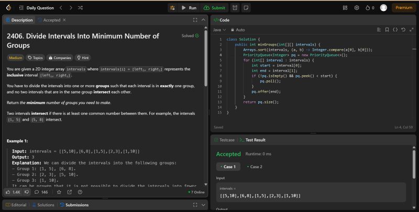The height and width of the screenshot is (212, 419).
Task: Open the Editorial tab
Action: tap(16, 205)
